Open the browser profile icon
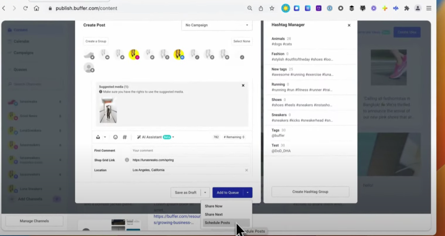This screenshot has width=445, height=236. tap(418, 8)
